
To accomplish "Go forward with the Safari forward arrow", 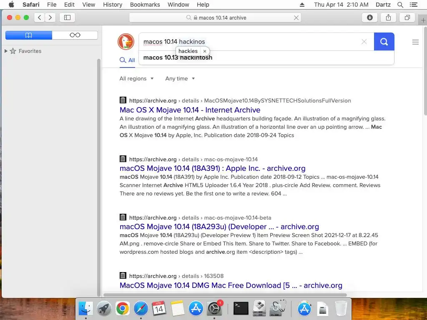I will pyautogui.click(x=50, y=17).
